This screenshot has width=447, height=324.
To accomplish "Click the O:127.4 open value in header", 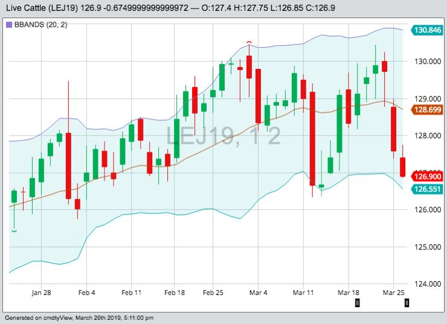I will (x=216, y=8).
